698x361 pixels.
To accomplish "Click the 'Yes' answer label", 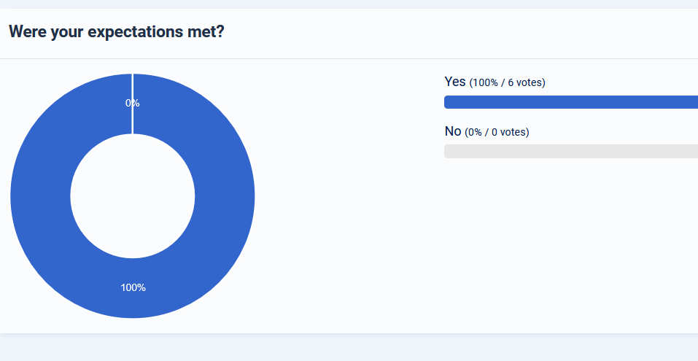I will tap(454, 82).
